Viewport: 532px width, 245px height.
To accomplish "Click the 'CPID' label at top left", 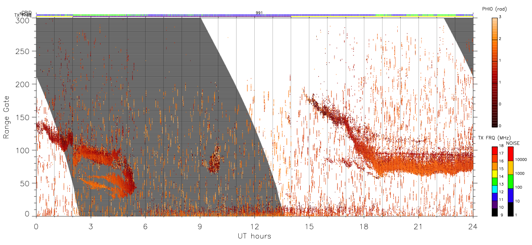I will coord(26,13).
